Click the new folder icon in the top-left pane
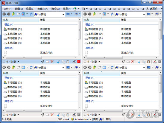 [x=18, y=14]
